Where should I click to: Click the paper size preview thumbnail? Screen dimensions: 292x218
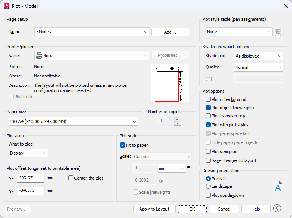click(169, 83)
